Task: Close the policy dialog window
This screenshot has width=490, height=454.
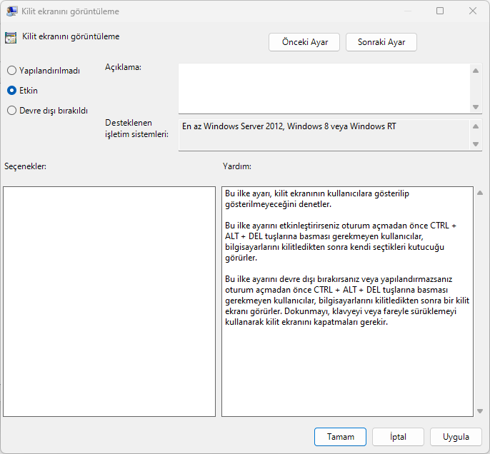Action: click(473, 11)
